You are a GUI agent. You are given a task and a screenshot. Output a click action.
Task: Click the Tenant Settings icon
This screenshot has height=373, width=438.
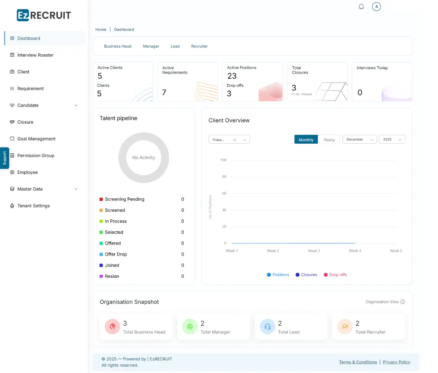click(x=12, y=206)
